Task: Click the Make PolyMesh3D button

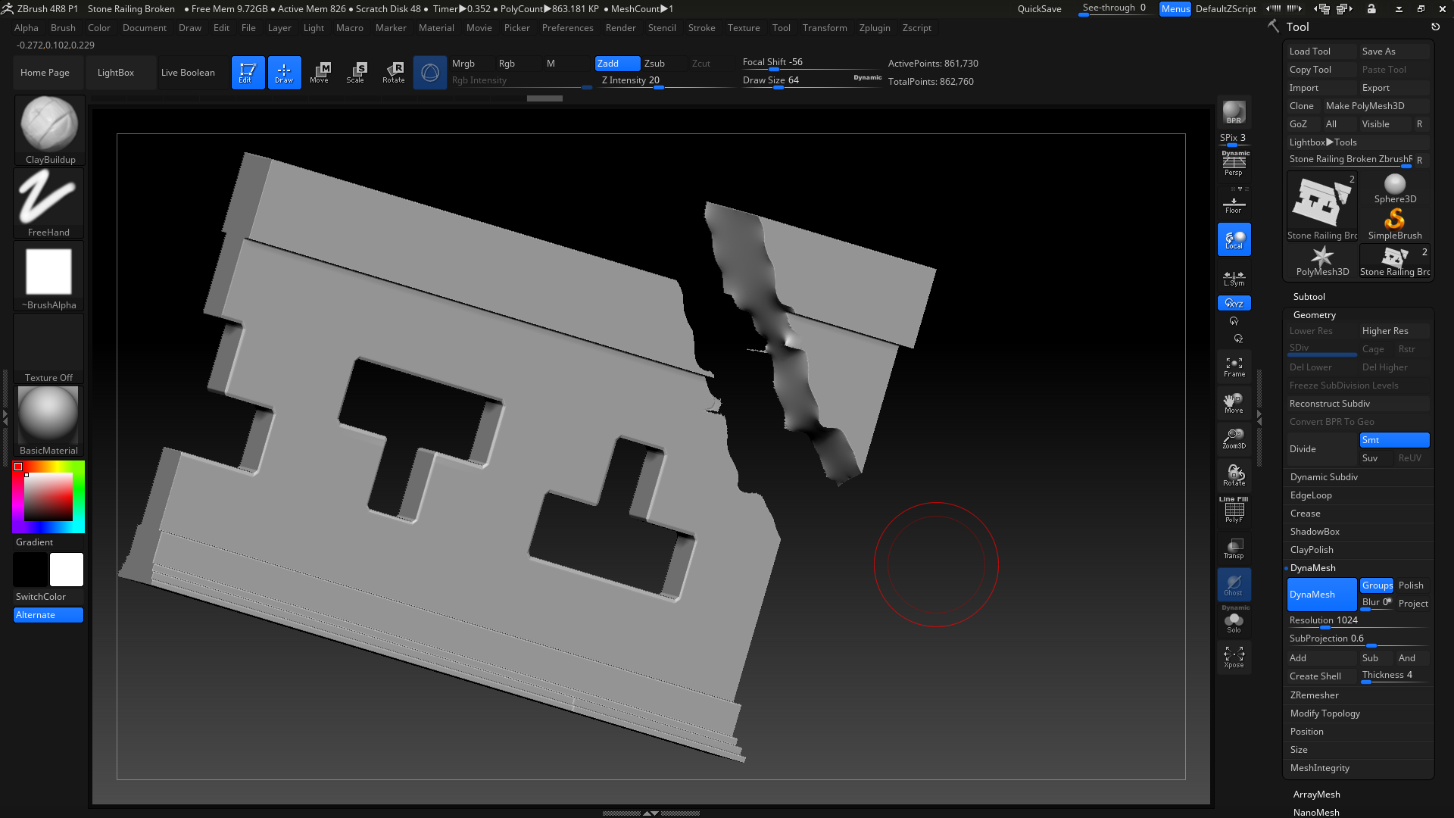Action: [1365, 106]
